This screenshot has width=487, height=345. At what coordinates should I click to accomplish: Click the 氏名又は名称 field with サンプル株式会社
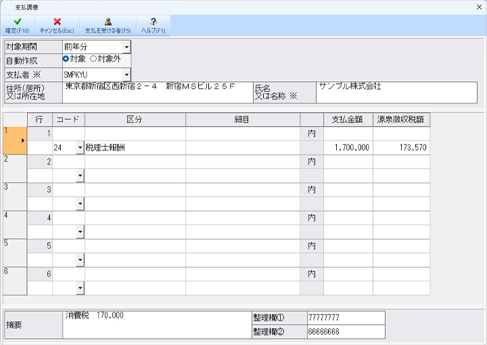(x=396, y=93)
